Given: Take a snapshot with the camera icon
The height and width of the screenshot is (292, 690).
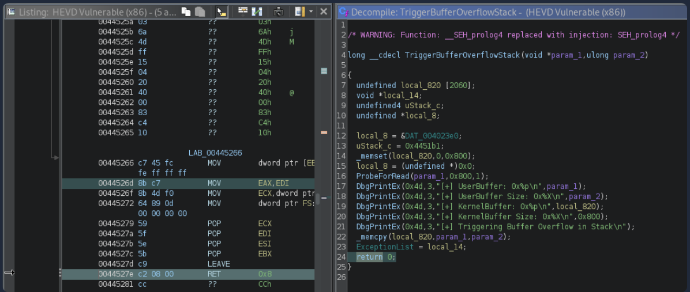Looking at the screenshot, I should click(x=278, y=12).
